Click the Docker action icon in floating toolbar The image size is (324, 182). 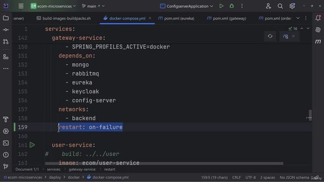(x=286, y=36)
